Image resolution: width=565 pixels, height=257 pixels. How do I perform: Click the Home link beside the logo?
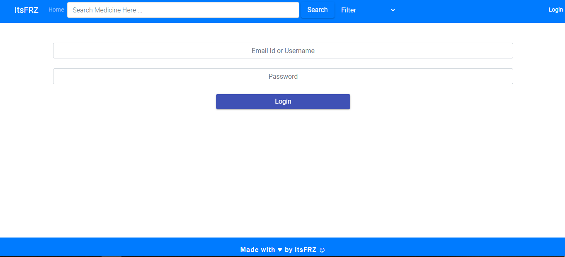click(56, 10)
